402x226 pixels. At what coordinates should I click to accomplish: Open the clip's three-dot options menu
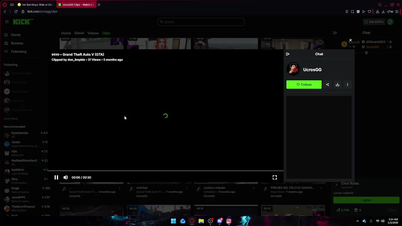coord(347,84)
